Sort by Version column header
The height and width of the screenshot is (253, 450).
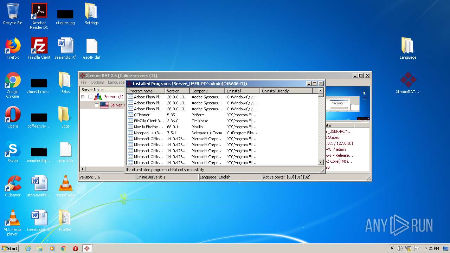pyautogui.click(x=177, y=91)
